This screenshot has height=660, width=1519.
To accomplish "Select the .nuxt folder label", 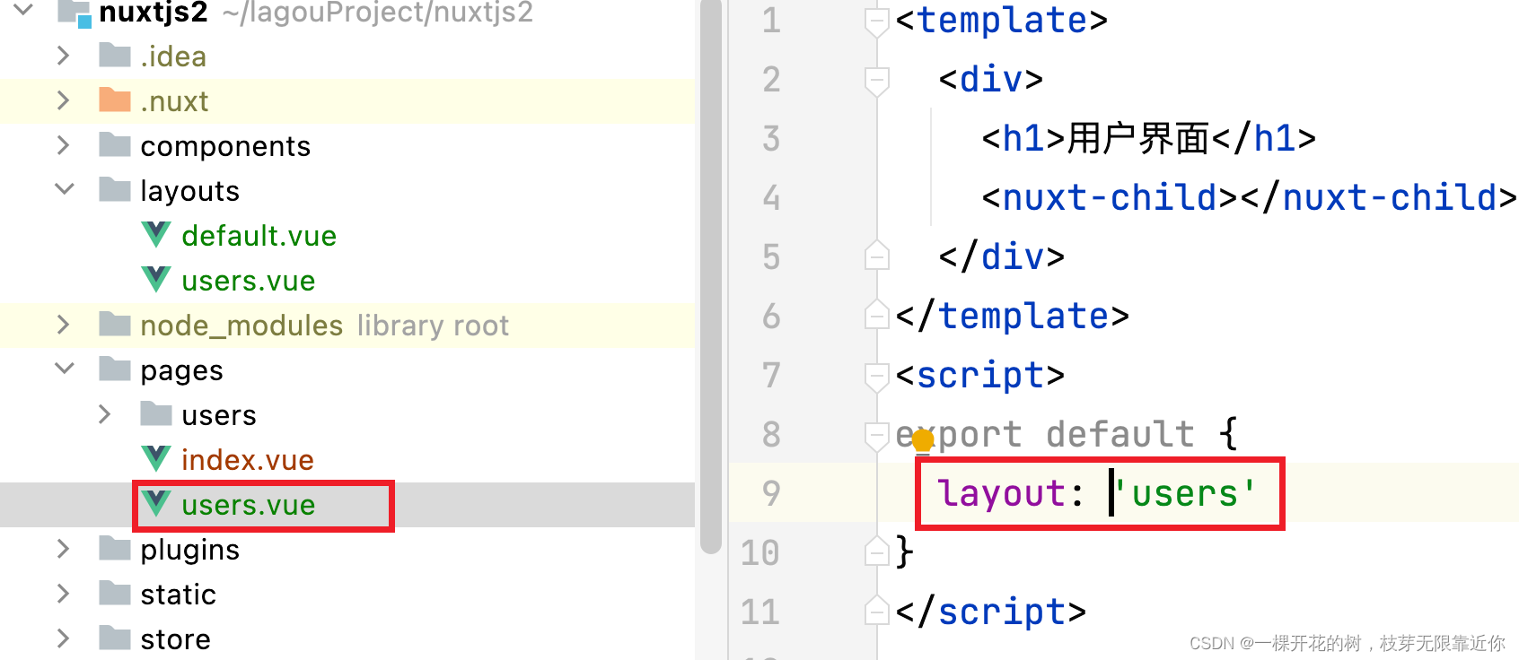I will pyautogui.click(x=174, y=101).
